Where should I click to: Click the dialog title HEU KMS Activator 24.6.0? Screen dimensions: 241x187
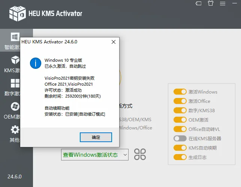coord(49,42)
